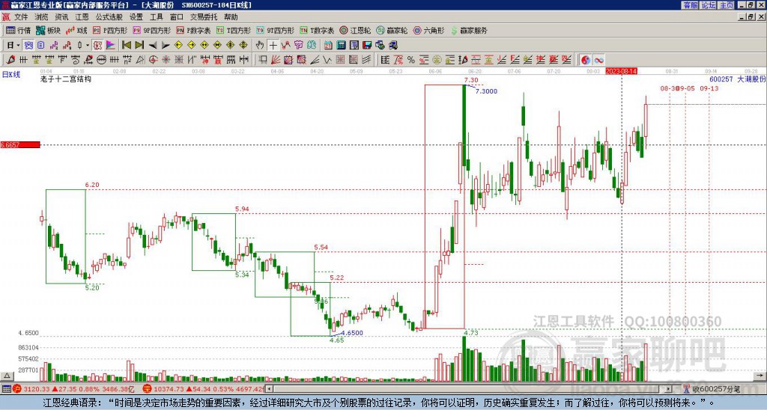Open the P四方形 tool
Image resolution: width=767 pixels, height=410 pixels.
tap(110, 30)
